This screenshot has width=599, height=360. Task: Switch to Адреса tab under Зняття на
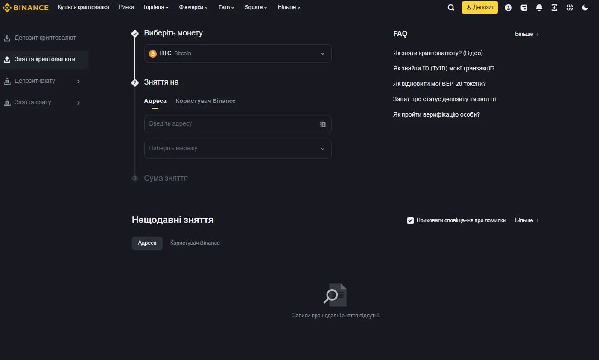(155, 101)
